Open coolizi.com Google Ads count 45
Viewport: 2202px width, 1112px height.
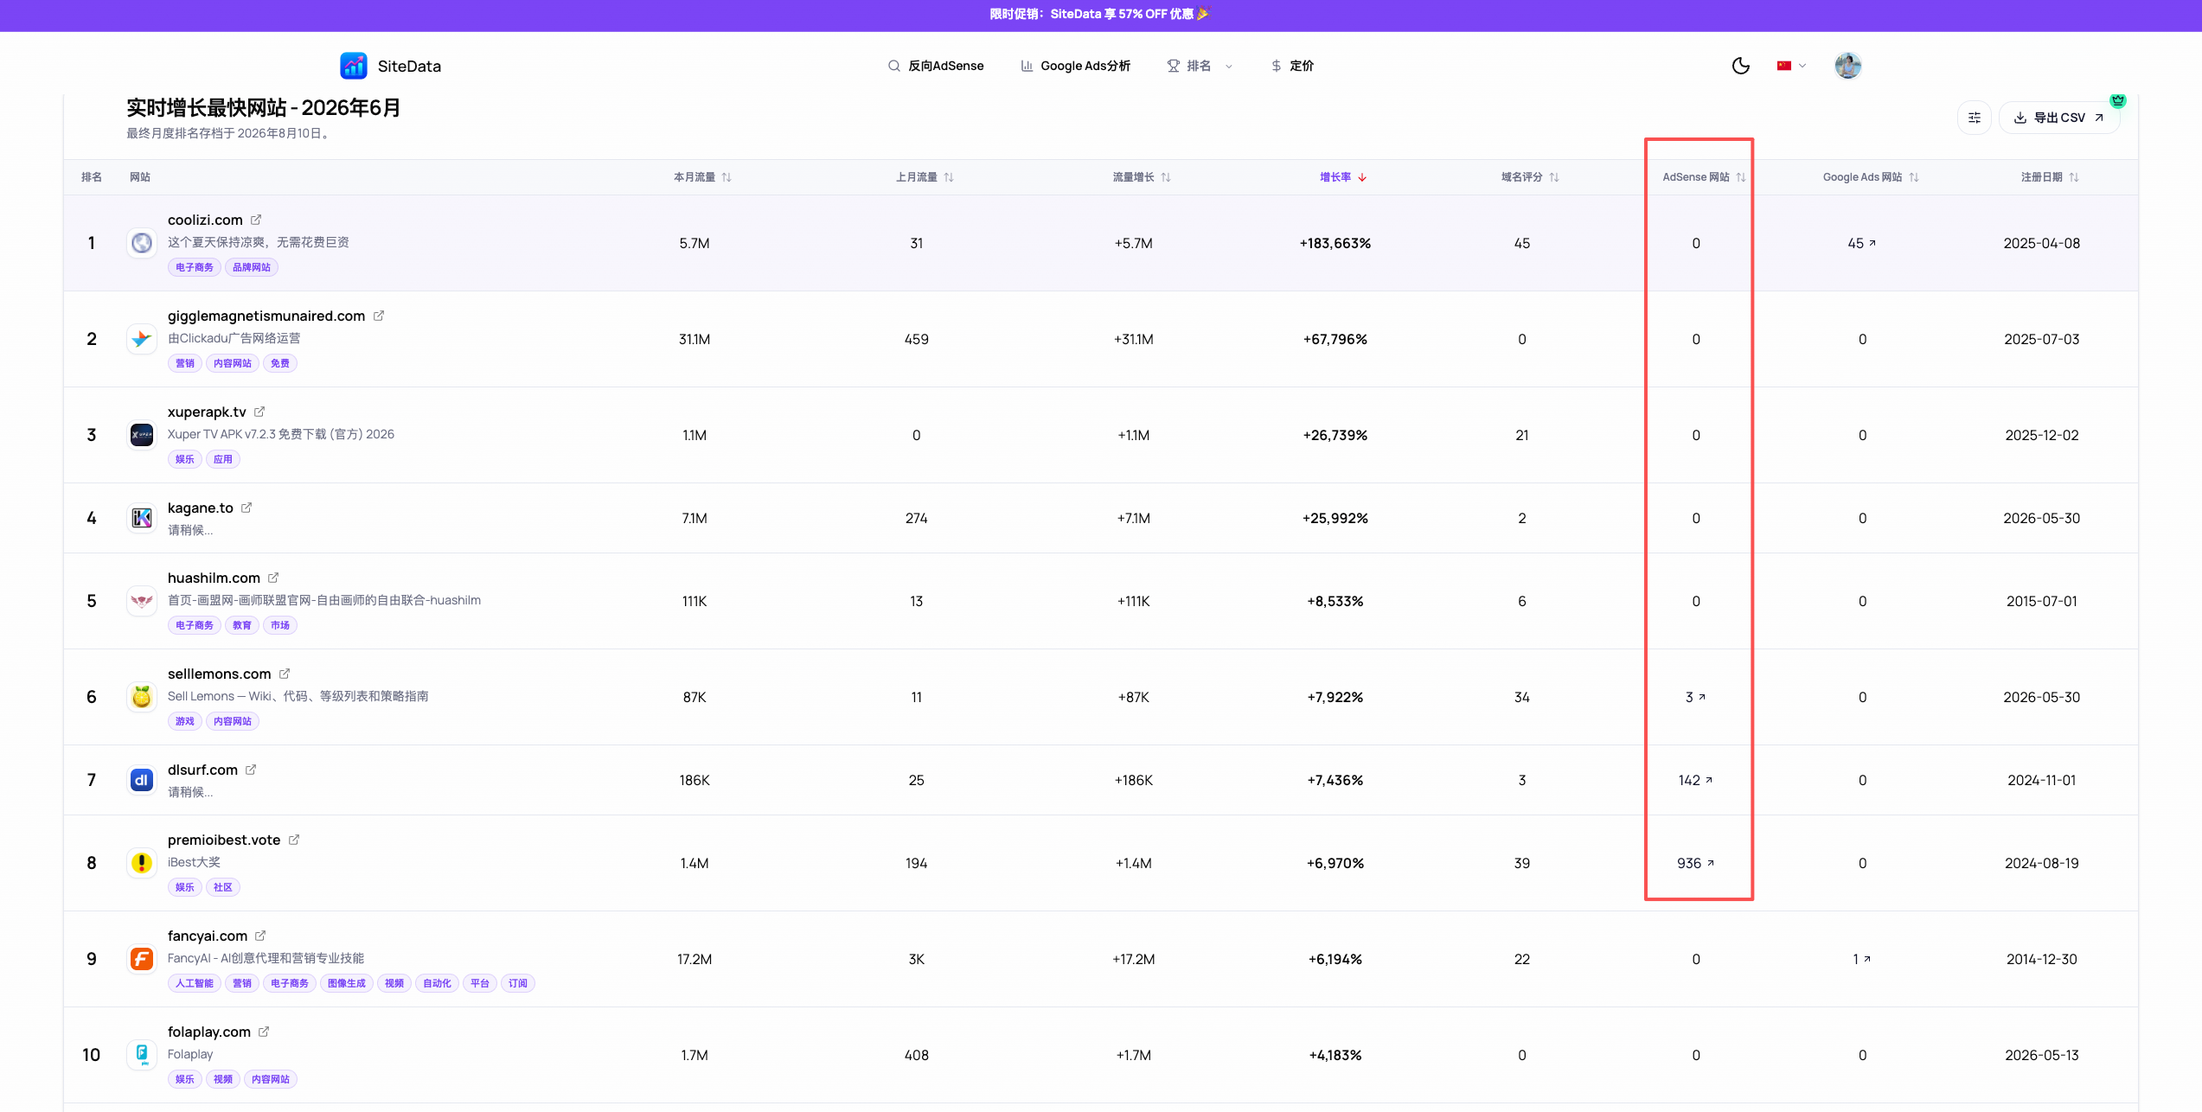(x=1862, y=244)
